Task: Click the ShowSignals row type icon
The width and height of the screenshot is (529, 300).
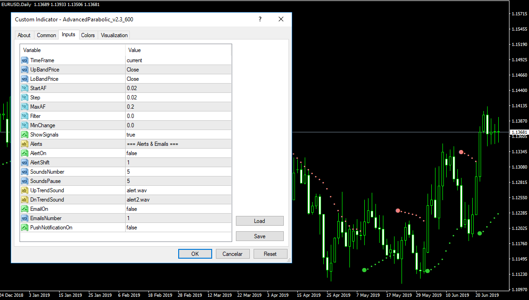Action: [x=24, y=135]
